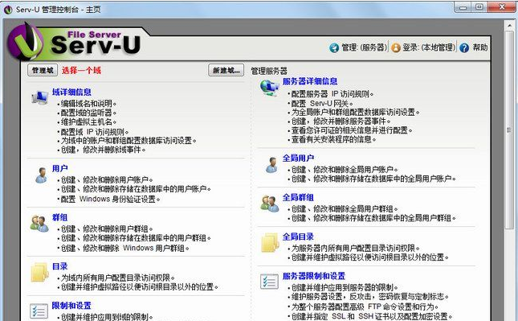The height and width of the screenshot is (321, 518).
Task: Open the 全局群组 link
Action: pos(298,198)
